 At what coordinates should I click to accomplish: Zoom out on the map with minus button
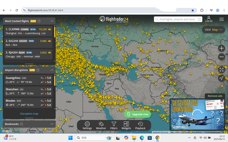[x=221, y=57]
